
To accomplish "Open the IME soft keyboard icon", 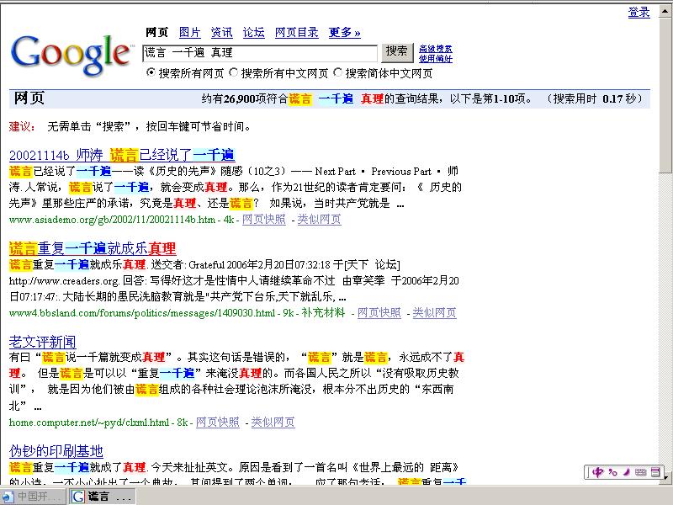I will click(640, 472).
